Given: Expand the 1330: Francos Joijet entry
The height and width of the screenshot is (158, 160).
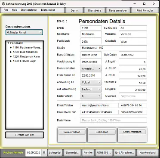Looking at the screenshot, I should (11, 61).
